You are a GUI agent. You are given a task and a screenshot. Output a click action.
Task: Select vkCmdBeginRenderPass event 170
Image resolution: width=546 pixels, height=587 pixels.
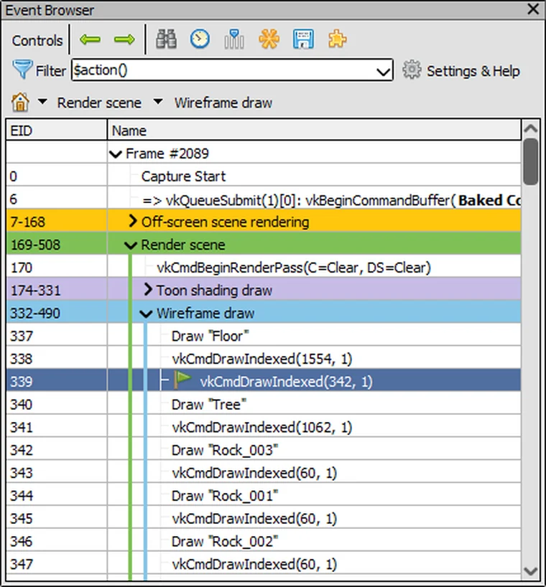pyautogui.click(x=294, y=268)
